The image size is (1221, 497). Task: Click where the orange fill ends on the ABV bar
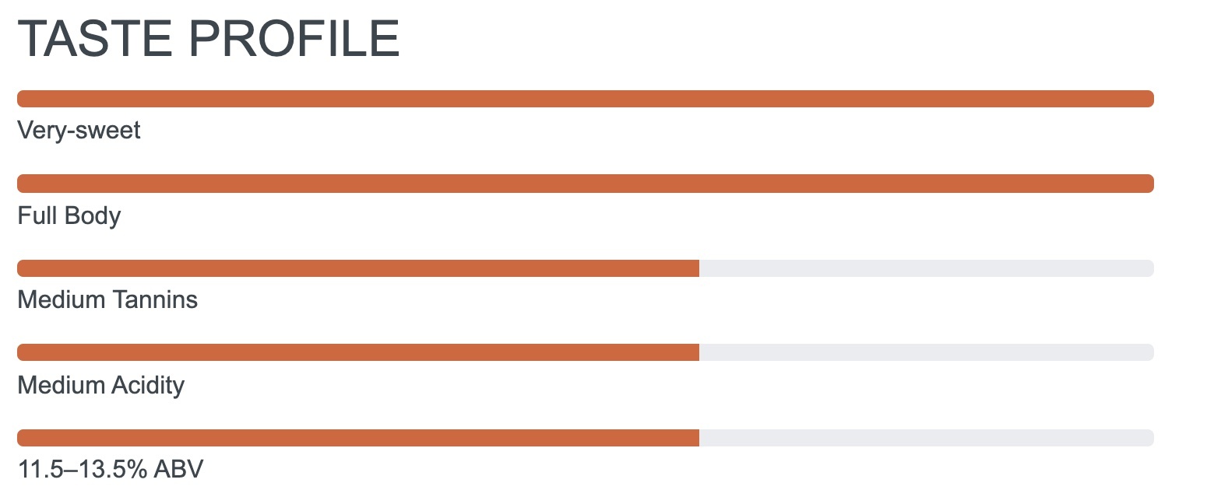698,437
